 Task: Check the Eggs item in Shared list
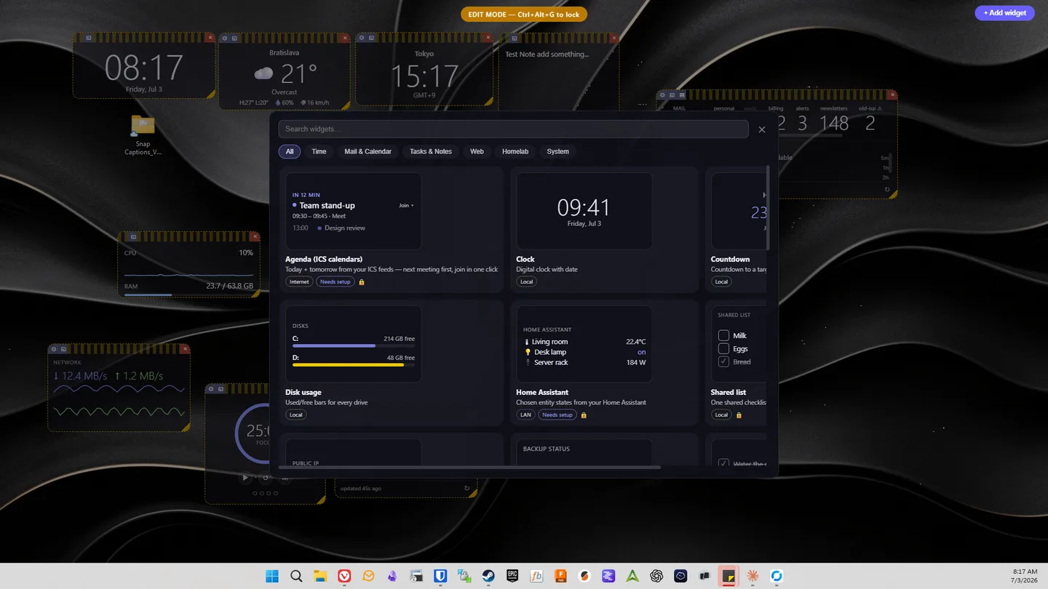(723, 348)
